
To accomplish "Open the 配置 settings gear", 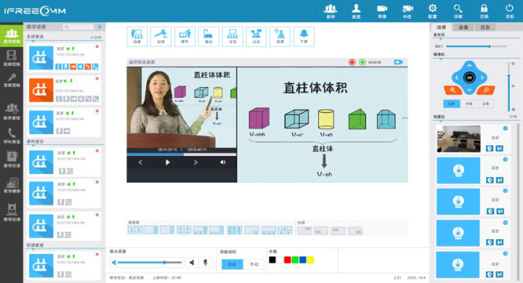I will pyautogui.click(x=433, y=11).
